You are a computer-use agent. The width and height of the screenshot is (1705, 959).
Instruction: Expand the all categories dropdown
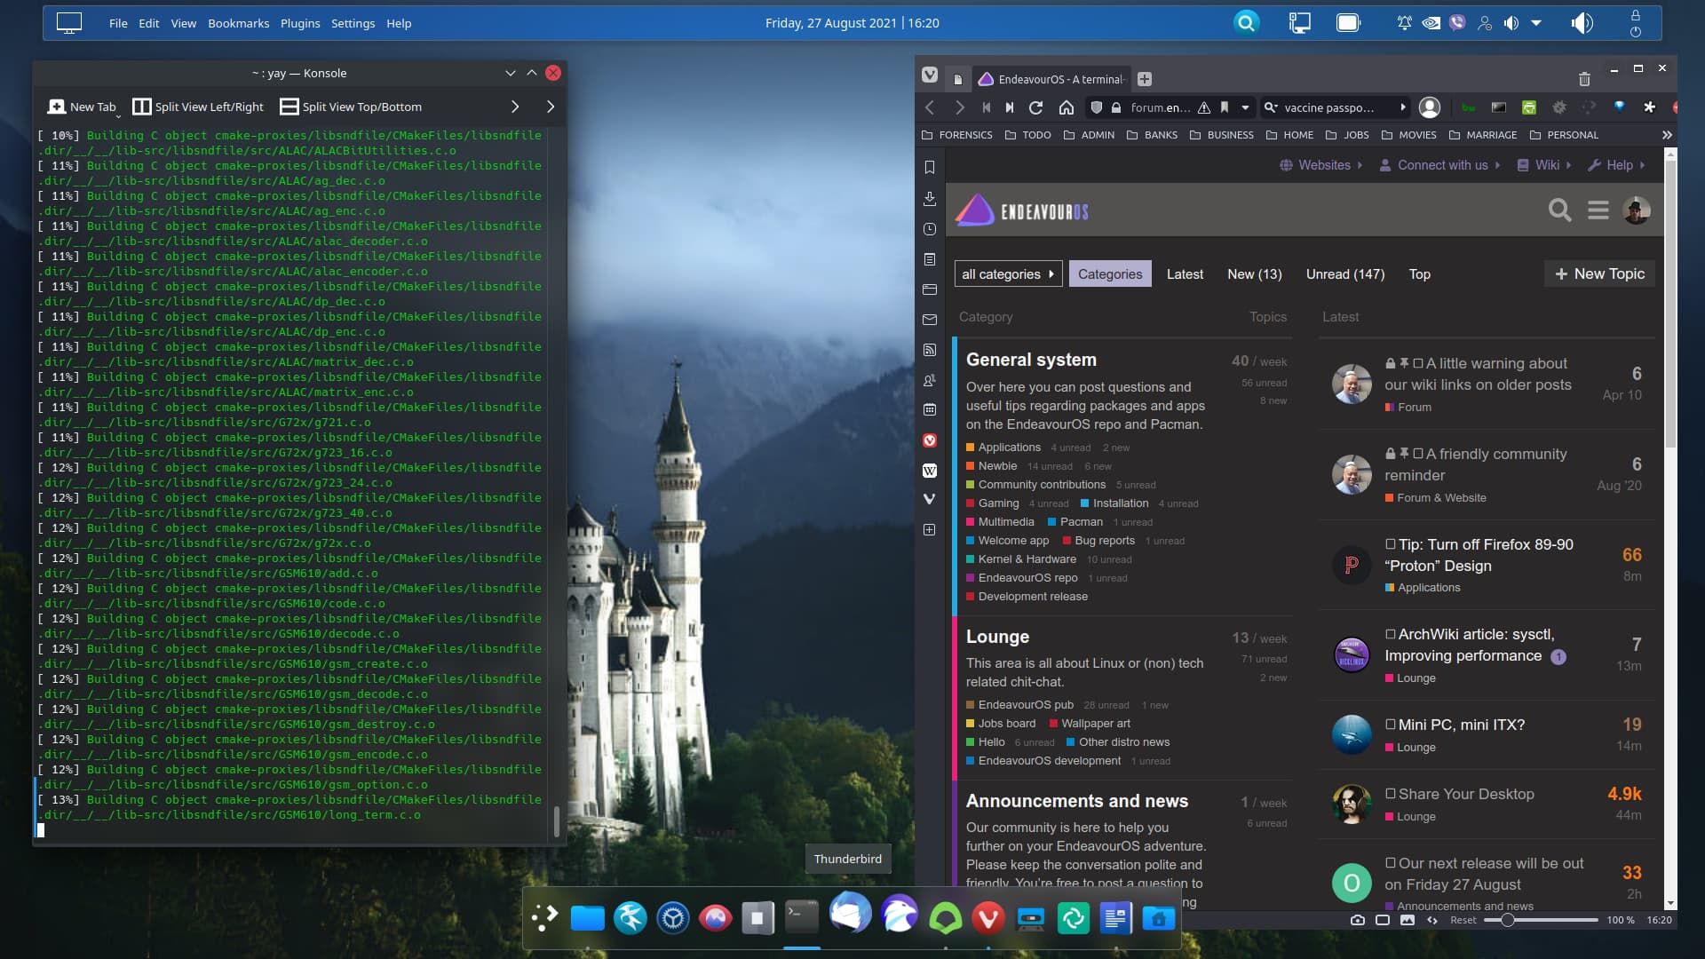(x=1008, y=274)
